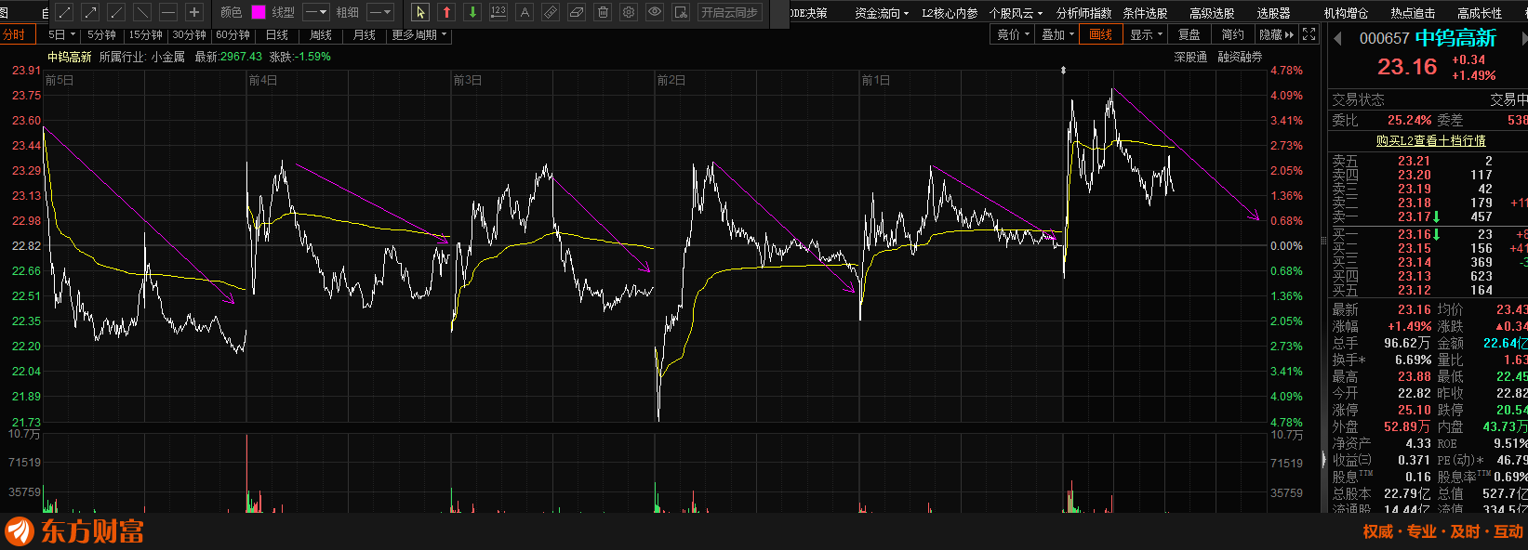Select the text annotation tool
The image size is (1528, 550).
click(525, 12)
